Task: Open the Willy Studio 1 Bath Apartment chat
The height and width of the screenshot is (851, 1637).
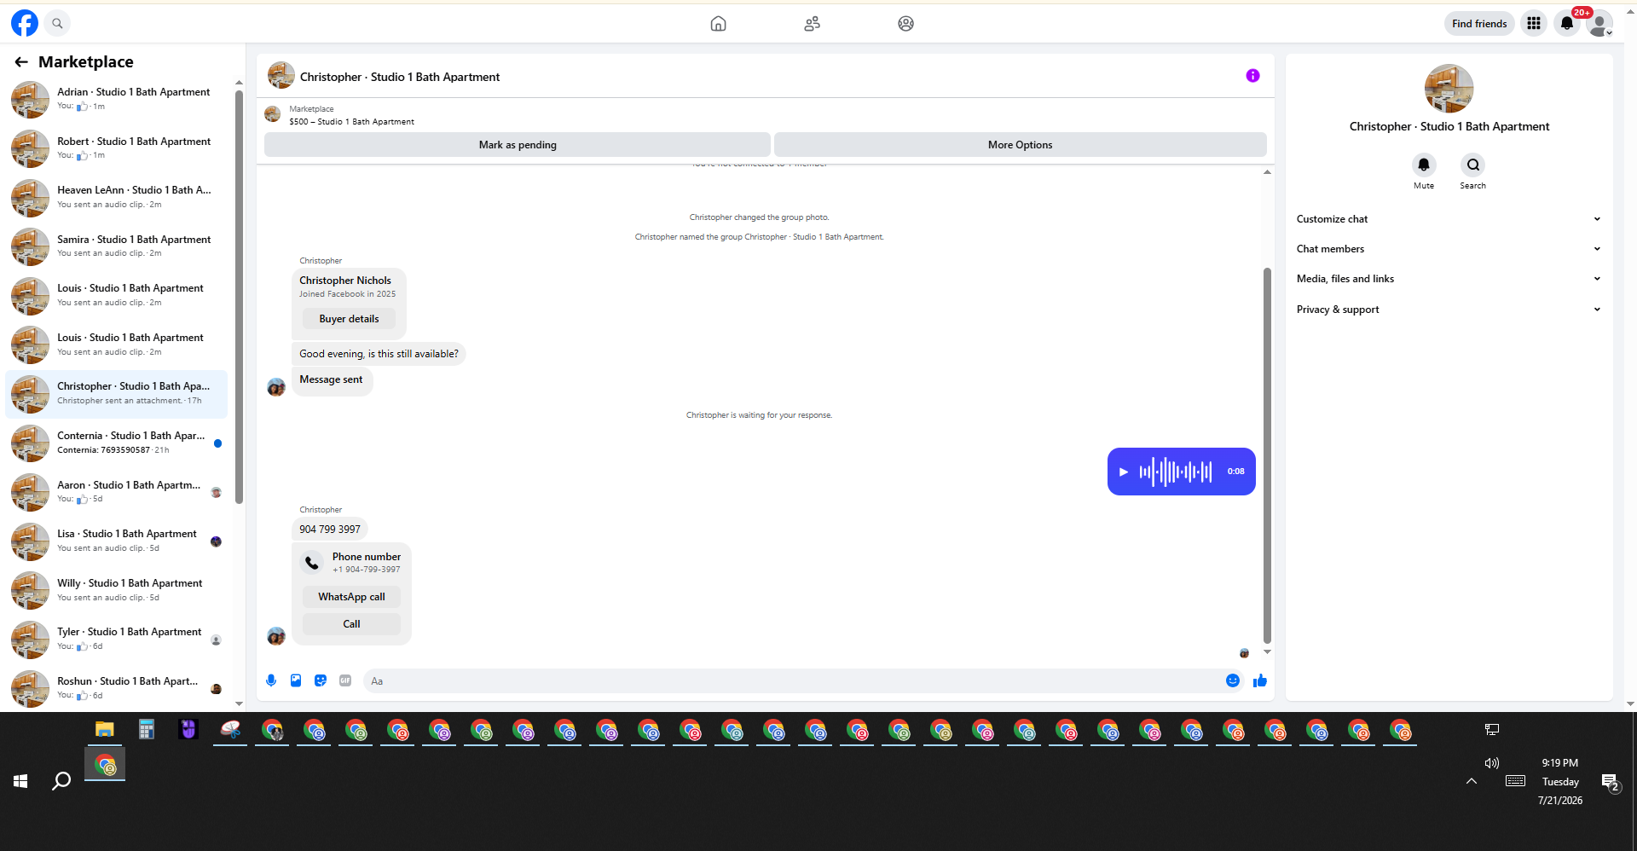Action: click(117, 590)
